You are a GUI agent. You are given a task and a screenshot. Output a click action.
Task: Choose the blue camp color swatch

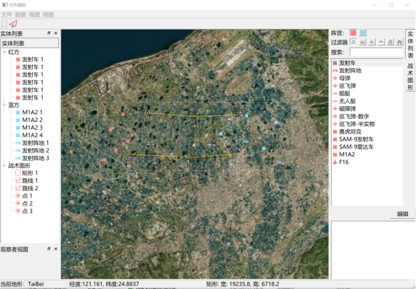point(363,33)
